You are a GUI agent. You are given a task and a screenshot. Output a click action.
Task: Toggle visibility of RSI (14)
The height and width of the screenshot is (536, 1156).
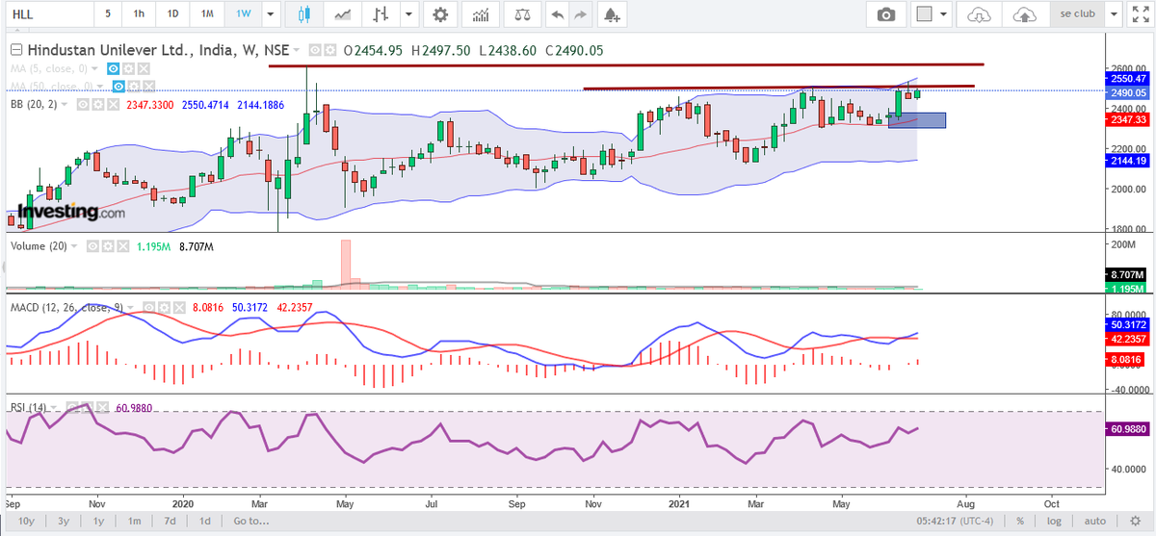coord(73,407)
